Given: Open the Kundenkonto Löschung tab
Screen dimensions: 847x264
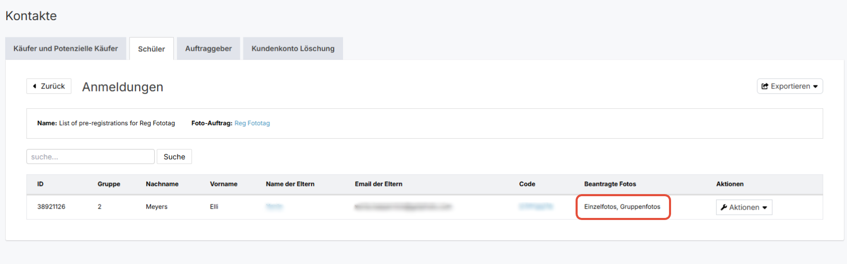Looking at the screenshot, I should pyautogui.click(x=293, y=49).
